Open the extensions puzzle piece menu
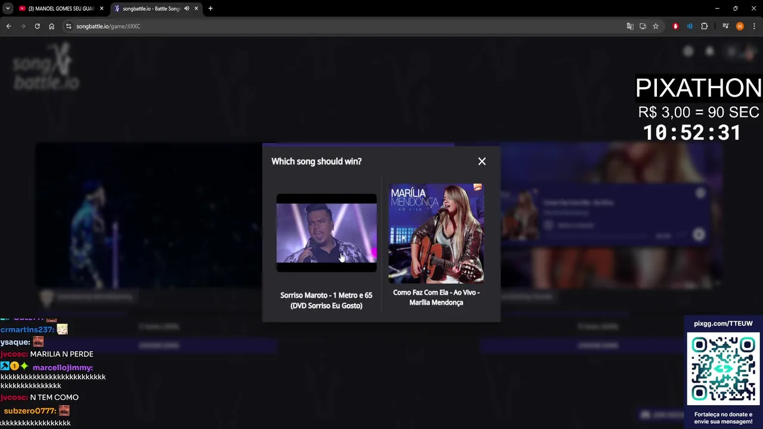Viewport: 763px width, 429px height. (x=704, y=26)
